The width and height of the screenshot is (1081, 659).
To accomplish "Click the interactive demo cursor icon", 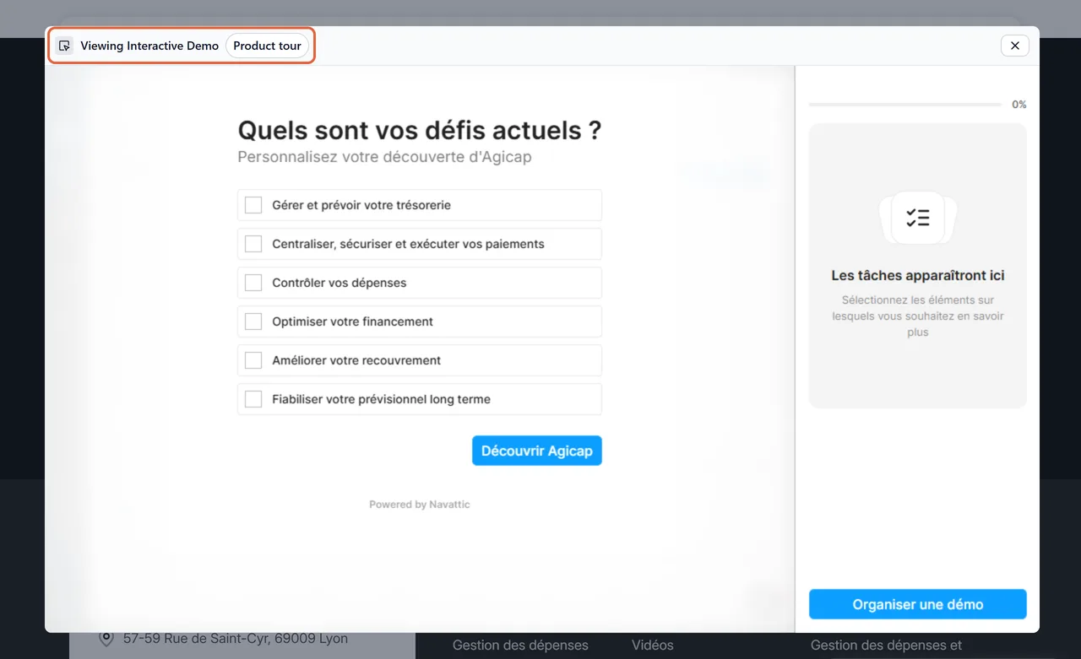I will pyautogui.click(x=64, y=46).
